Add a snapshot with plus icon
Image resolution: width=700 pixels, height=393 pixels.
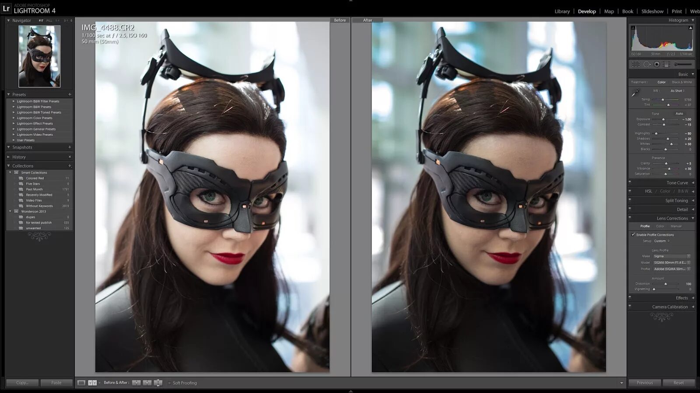pos(70,147)
